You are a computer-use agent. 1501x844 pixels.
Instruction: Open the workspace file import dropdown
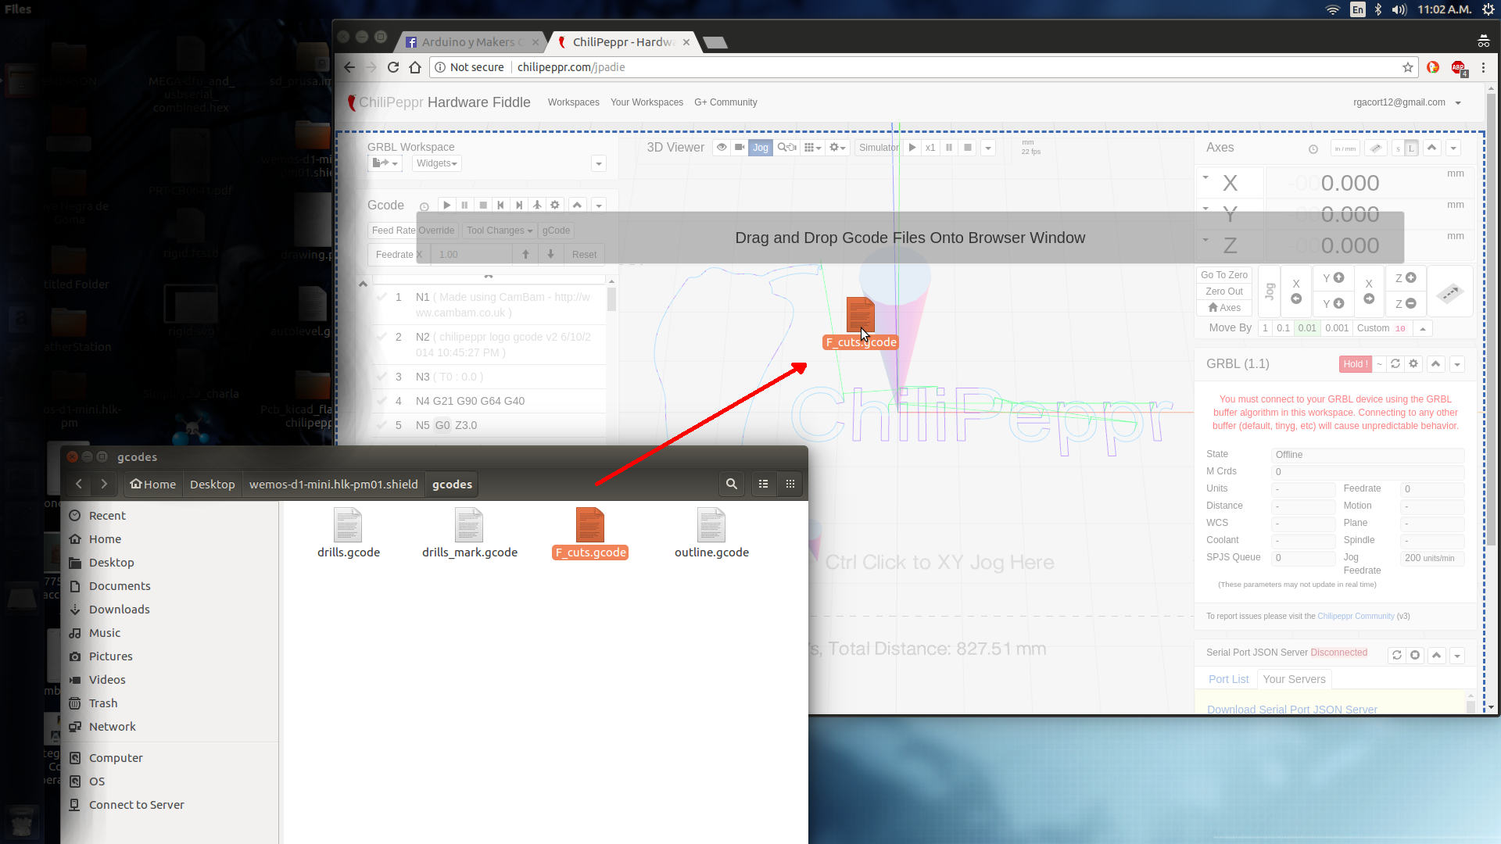click(x=385, y=163)
